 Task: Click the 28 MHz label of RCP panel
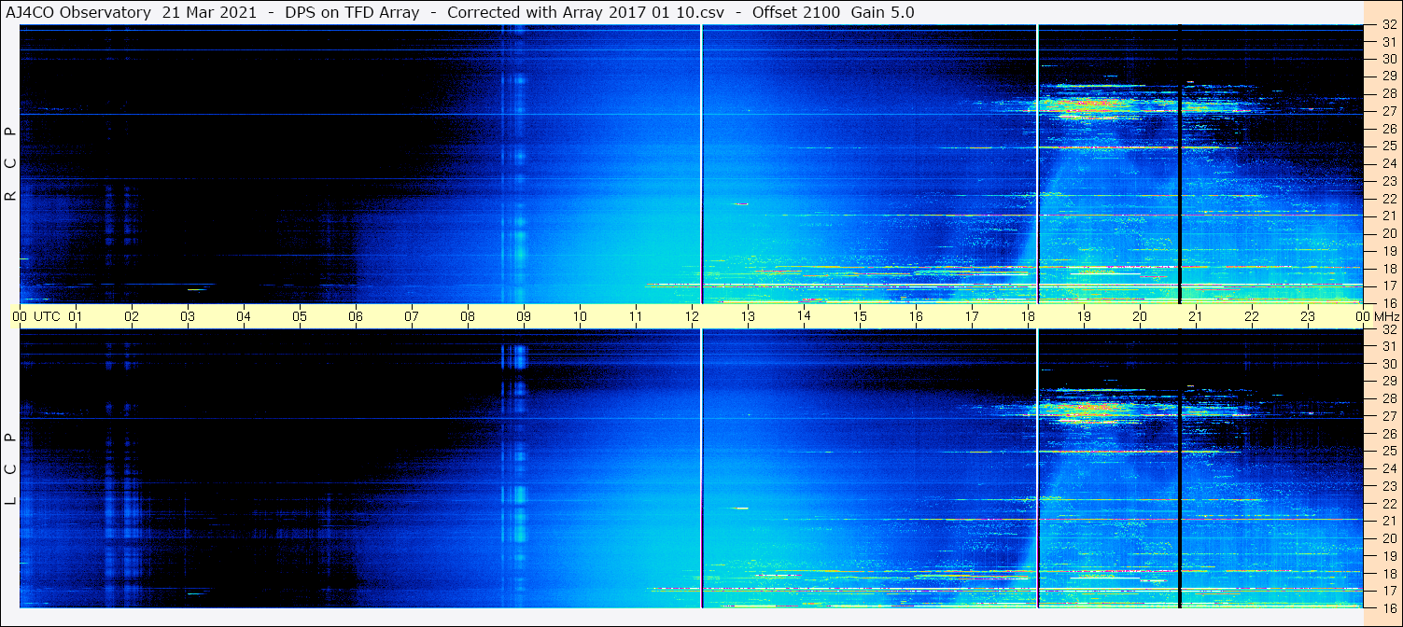click(x=1388, y=93)
